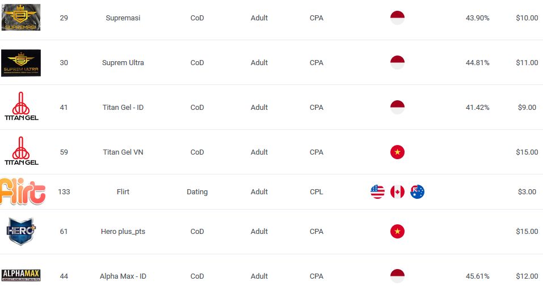
Task: Click the orange Flirt logo
Action: tap(23, 191)
